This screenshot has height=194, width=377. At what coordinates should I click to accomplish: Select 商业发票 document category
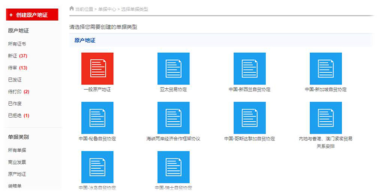tap(17, 162)
